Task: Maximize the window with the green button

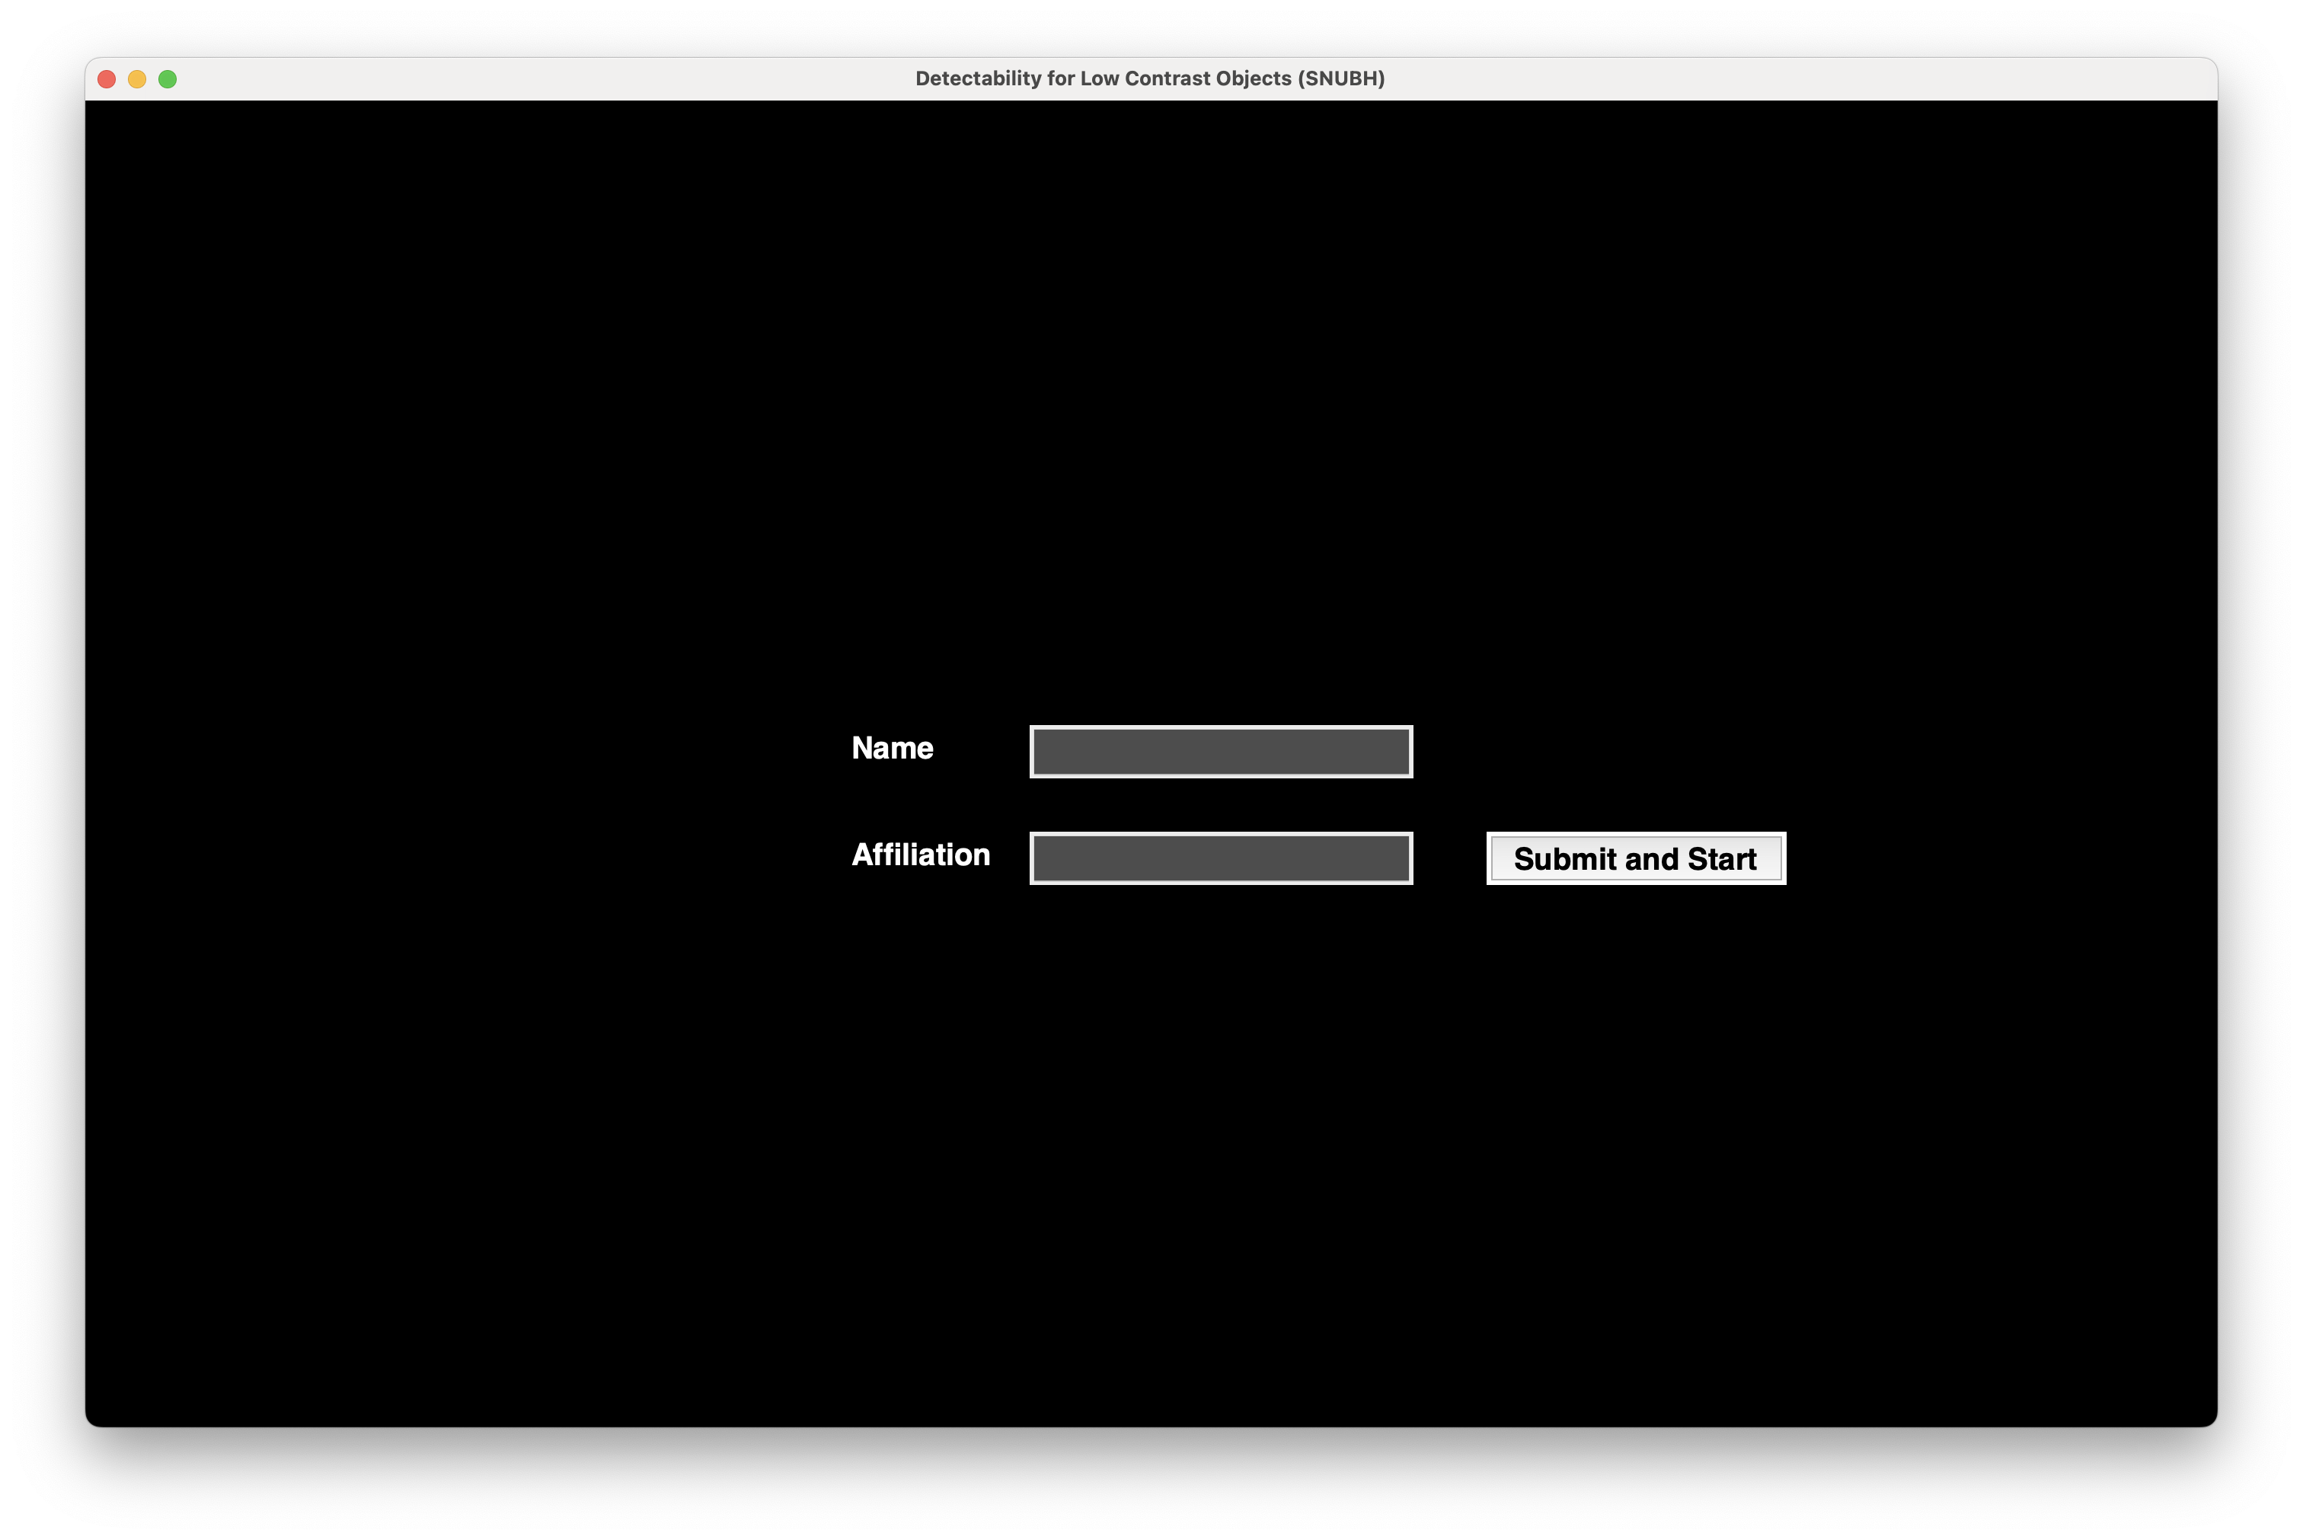Action: [x=168, y=78]
